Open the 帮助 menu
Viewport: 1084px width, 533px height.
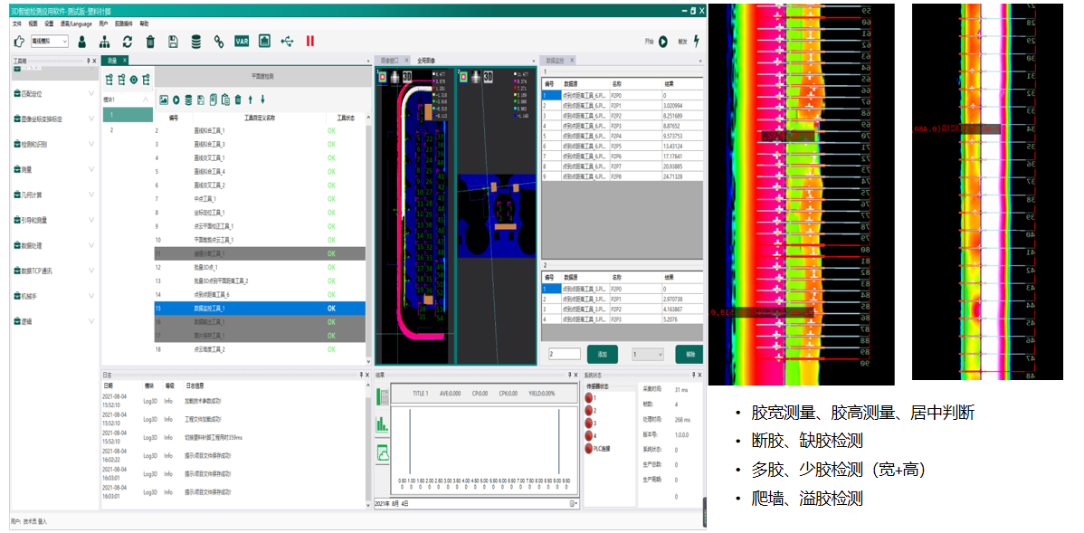pos(144,24)
